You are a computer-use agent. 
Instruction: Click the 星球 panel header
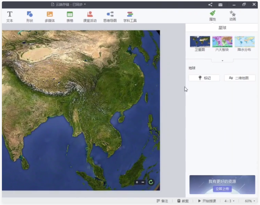222,28
